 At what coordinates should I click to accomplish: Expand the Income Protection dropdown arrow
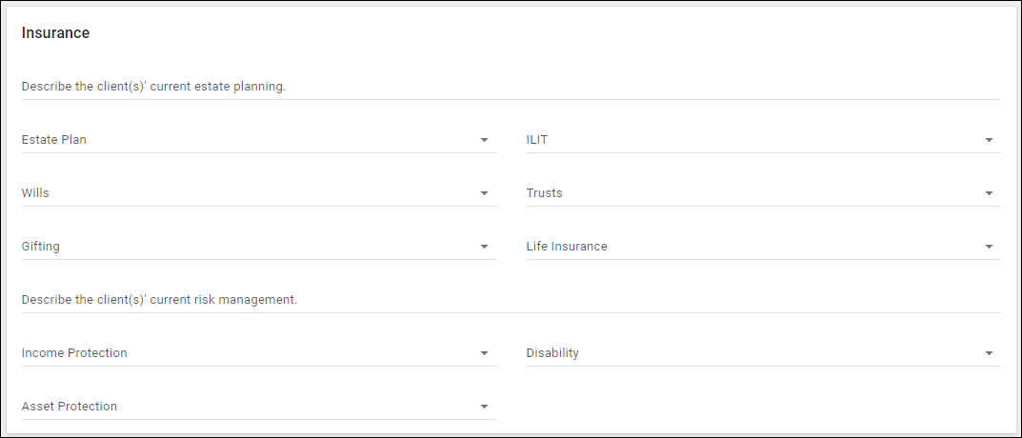point(485,354)
